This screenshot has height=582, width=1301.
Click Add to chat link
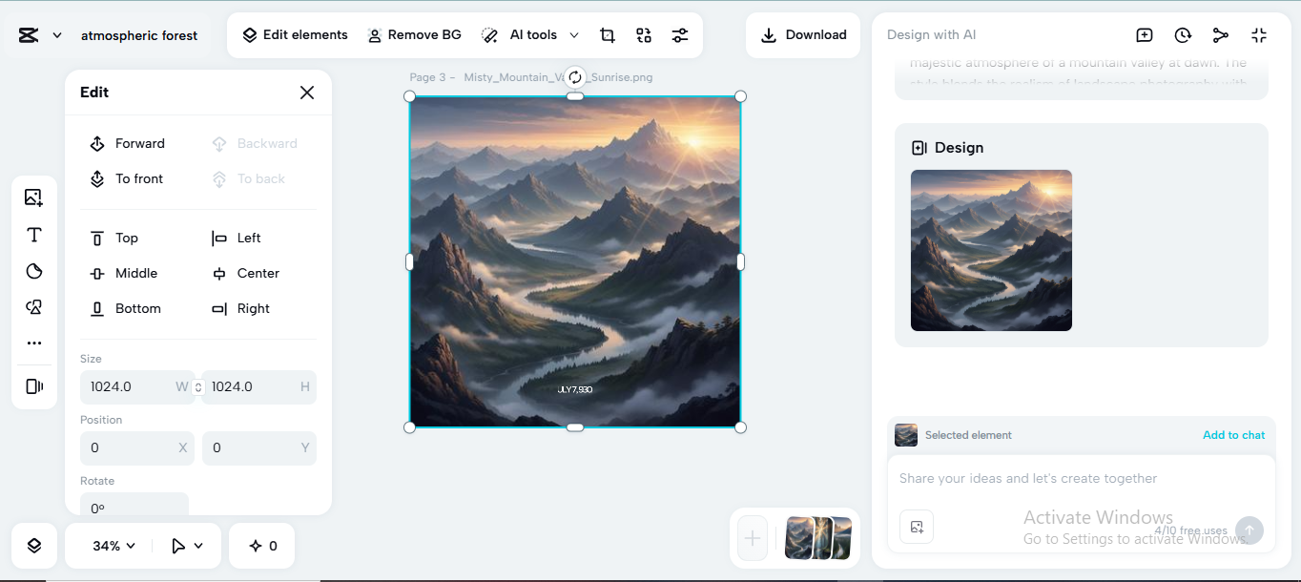[x=1233, y=435]
